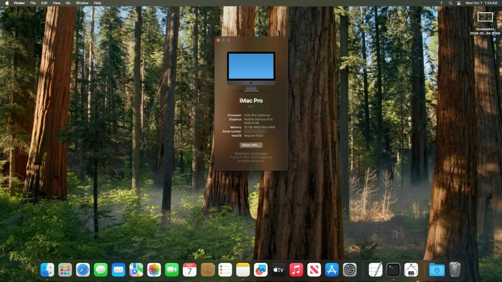Click the "Memory" label
Image resolution: width=502 pixels, height=282 pixels.
[236, 127]
